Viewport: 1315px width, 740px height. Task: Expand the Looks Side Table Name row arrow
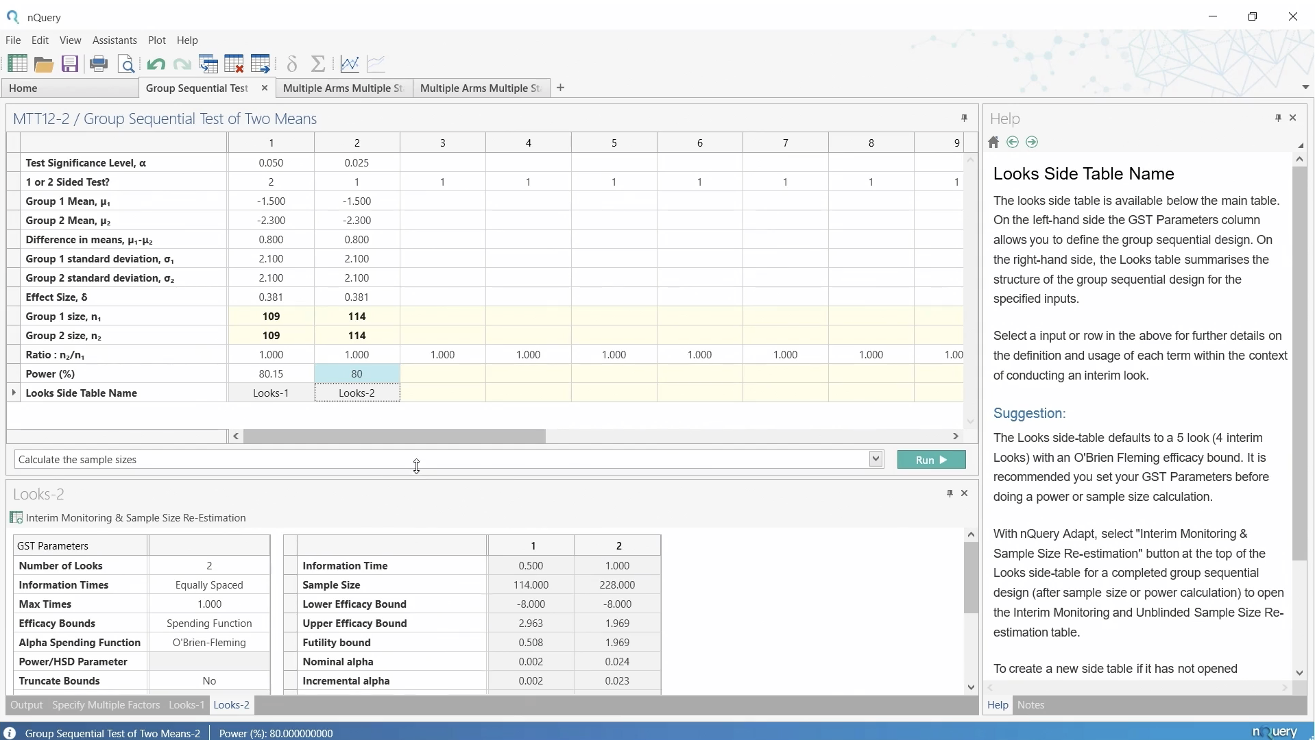point(14,393)
